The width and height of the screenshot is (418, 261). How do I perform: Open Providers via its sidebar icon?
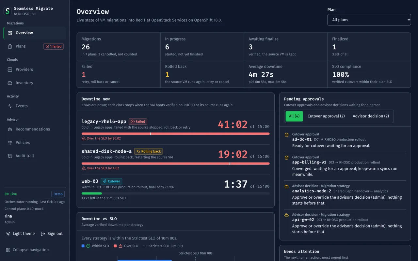click(10, 69)
